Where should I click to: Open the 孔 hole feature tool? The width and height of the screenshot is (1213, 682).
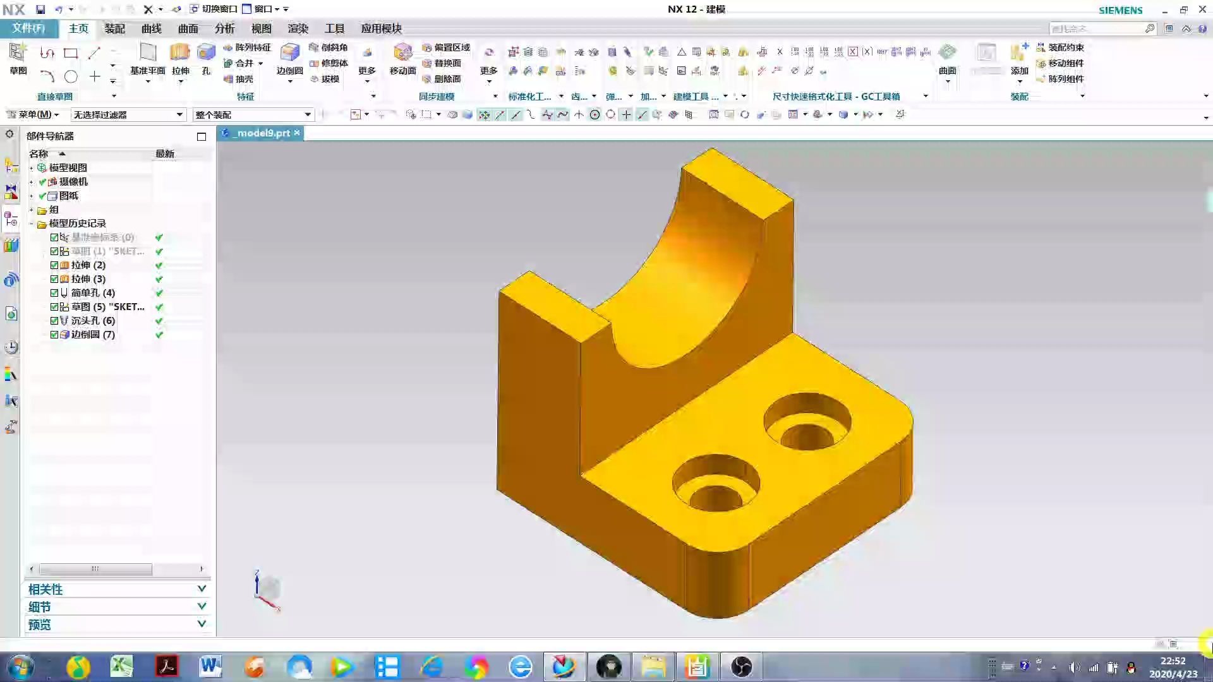coord(206,53)
